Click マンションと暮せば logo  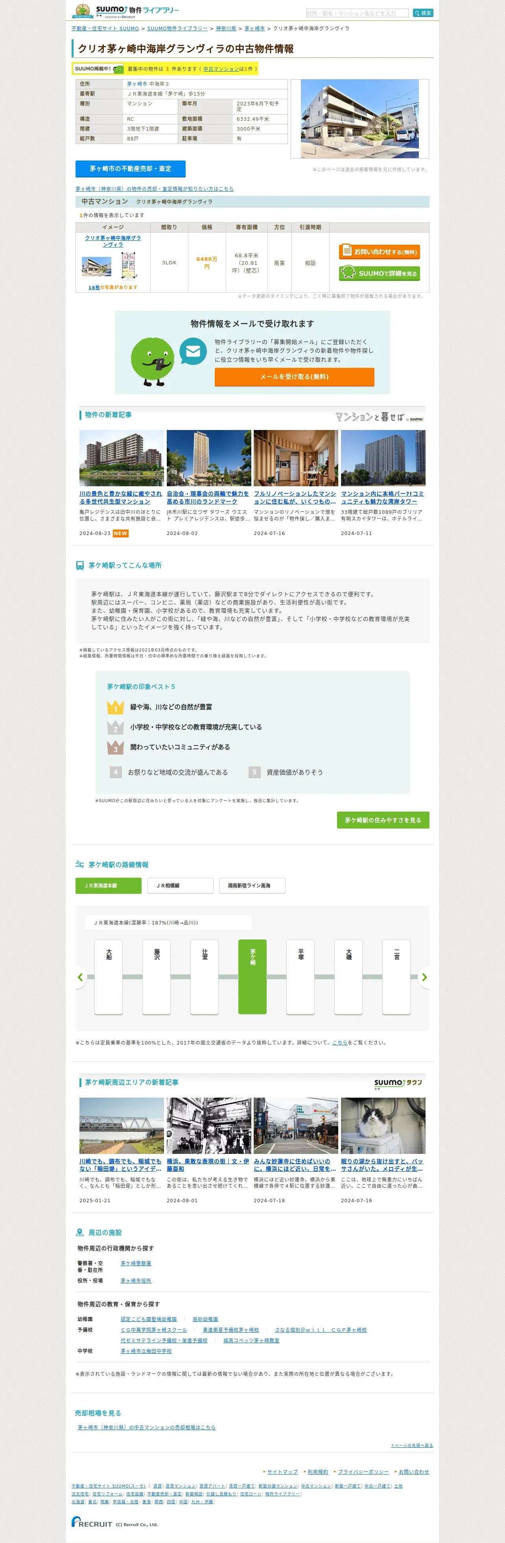[379, 417]
